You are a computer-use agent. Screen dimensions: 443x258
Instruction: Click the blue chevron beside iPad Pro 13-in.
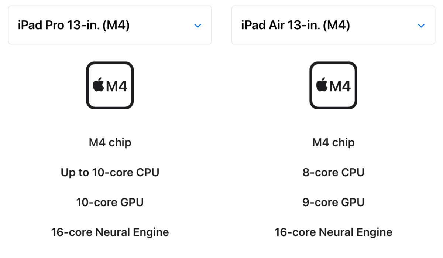pyautogui.click(x=198, y=26)
